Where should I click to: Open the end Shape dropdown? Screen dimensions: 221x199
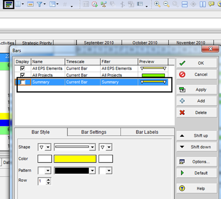[x=105, y=147]
